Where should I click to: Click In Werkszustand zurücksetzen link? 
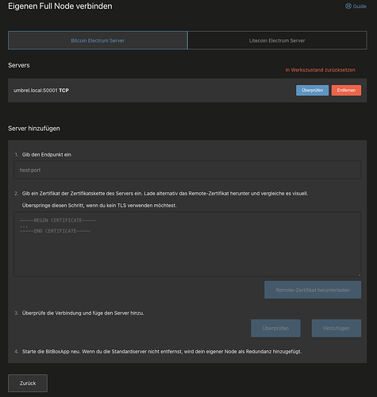320,70
